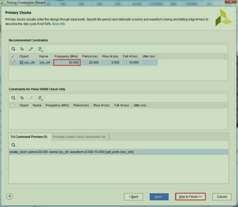
Task: Select the 0.000 Rise At cell
Action: pos(111,62)
